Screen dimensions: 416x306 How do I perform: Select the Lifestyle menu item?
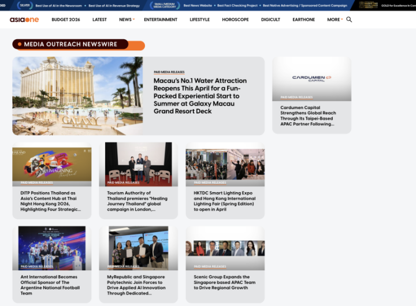(x=200, y=20)
